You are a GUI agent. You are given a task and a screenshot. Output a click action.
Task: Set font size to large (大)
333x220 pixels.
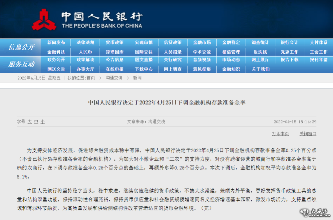[30, 122]
